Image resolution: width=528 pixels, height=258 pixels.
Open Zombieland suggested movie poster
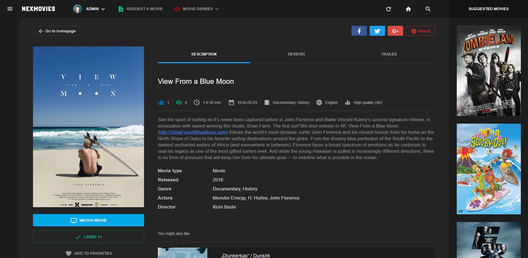[x=489, y=71]
